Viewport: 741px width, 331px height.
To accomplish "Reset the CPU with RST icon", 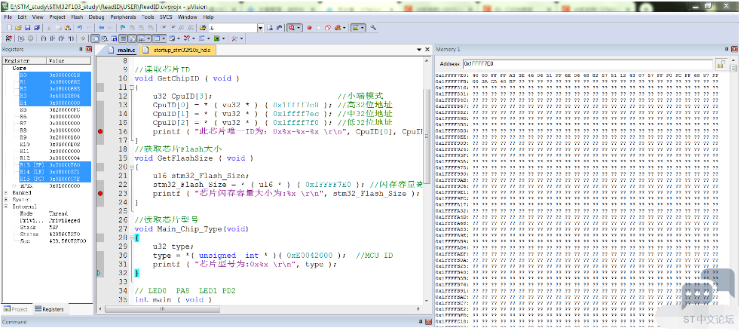I will coord(8,38).
